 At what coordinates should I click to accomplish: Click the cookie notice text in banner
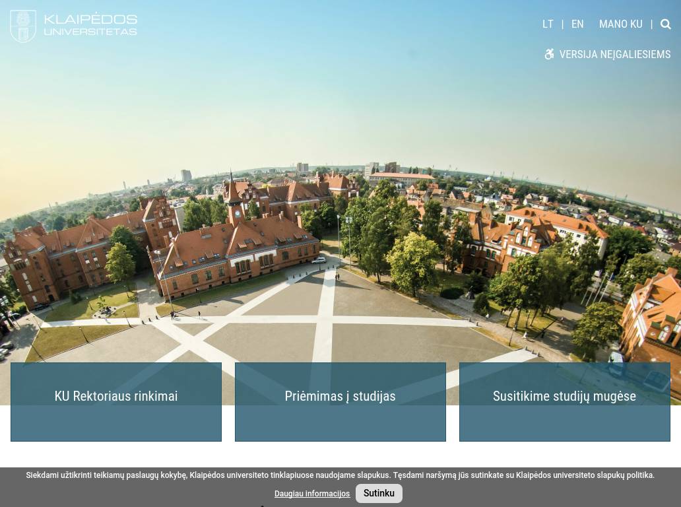tap(340, 475)
